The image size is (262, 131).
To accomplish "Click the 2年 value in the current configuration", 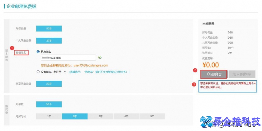I will pyautogui.click(x=230, y=53).
